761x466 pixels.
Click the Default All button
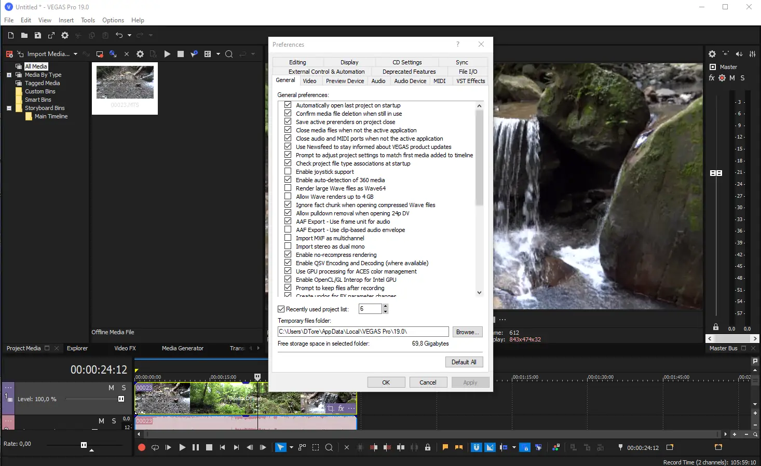click(x=464, y=362)
